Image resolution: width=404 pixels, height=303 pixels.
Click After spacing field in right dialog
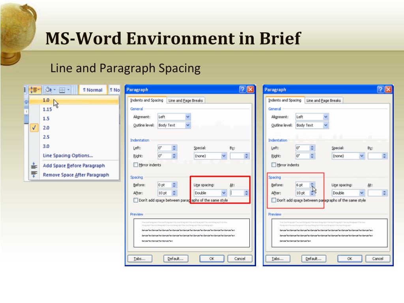click(x=303, y=193)
